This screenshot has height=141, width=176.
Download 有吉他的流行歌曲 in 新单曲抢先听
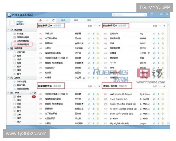[x=94, y=99]
